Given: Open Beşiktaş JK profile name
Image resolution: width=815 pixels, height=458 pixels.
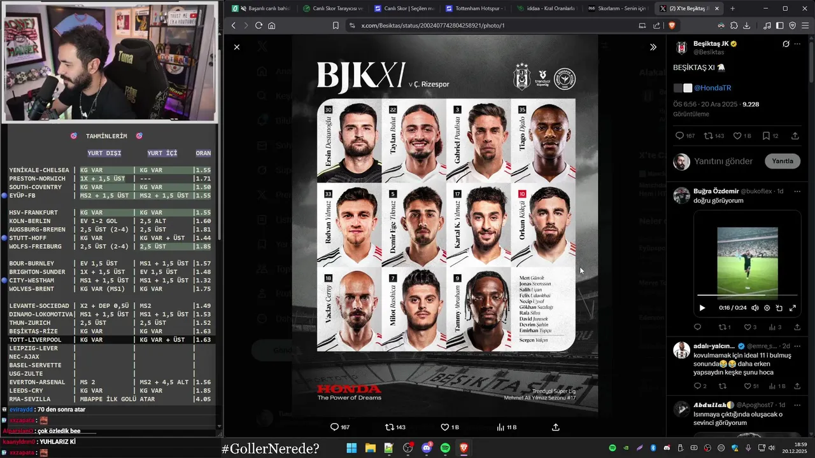Looking at the screenshot, I should click(x=711, y=43).
